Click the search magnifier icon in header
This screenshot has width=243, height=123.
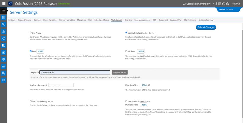(214, 4)
